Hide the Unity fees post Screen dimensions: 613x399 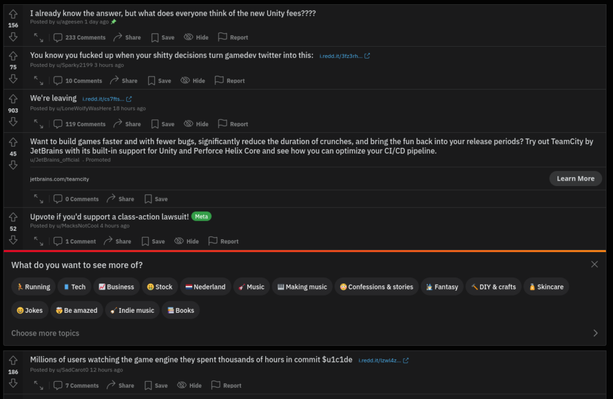click(196, 38)
